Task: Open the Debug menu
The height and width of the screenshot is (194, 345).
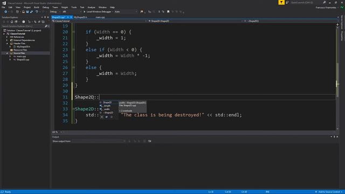Action: click(x=45, y=7)
